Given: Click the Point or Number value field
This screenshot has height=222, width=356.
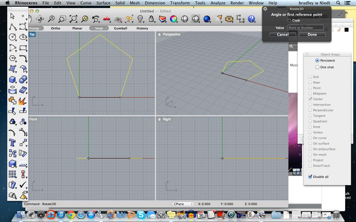Looking at the screenshot, I should (x=305, y=27).
